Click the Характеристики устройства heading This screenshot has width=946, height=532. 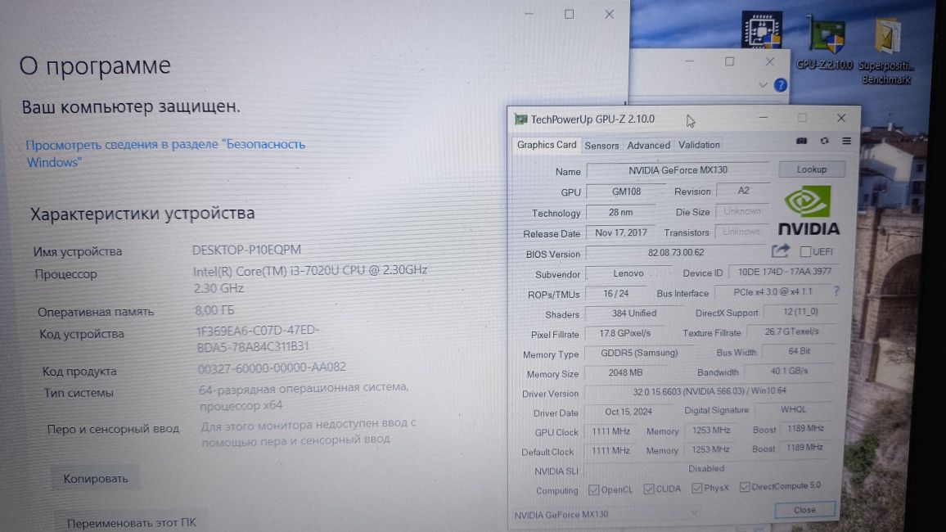(x=142, y=214)
